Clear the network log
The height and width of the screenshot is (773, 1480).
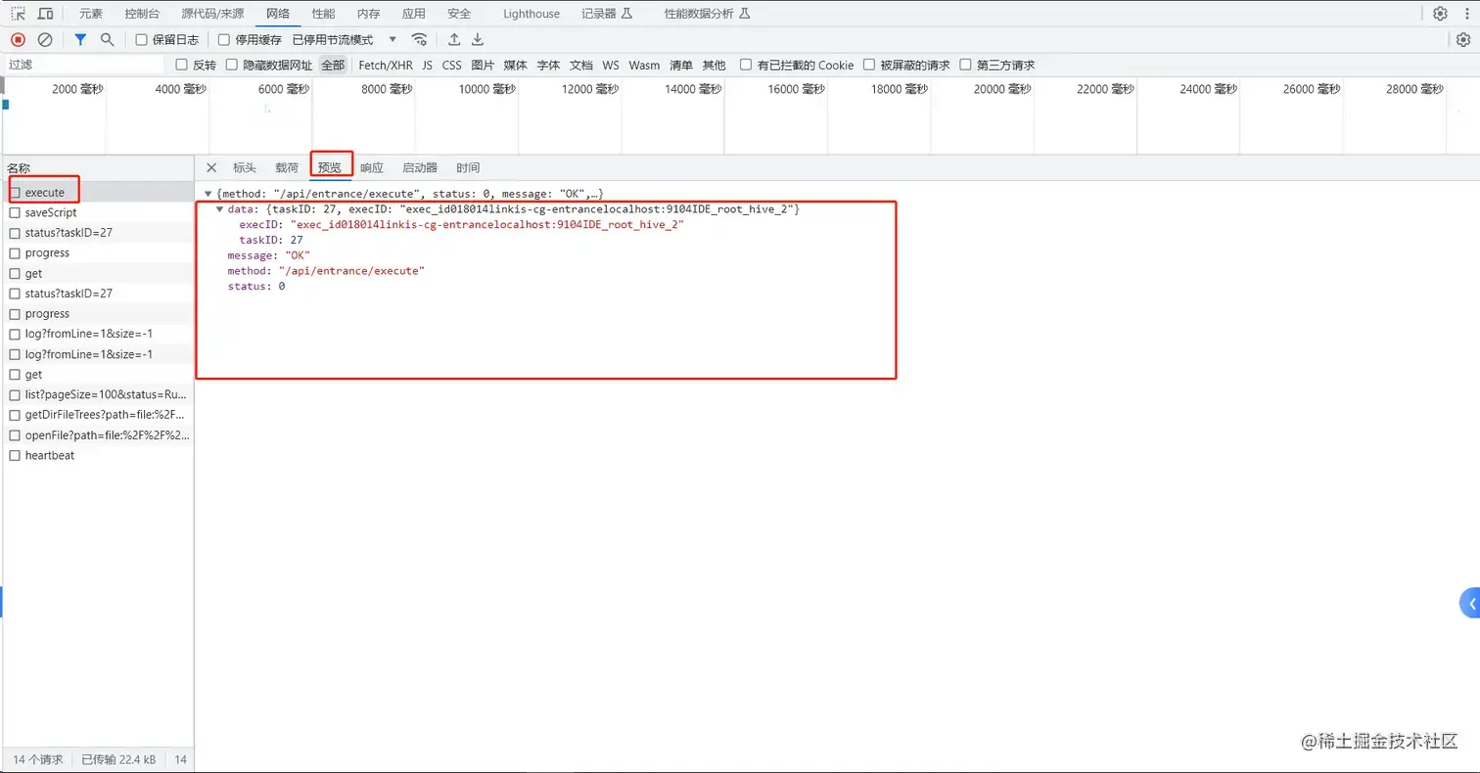(x=45, y=39)
